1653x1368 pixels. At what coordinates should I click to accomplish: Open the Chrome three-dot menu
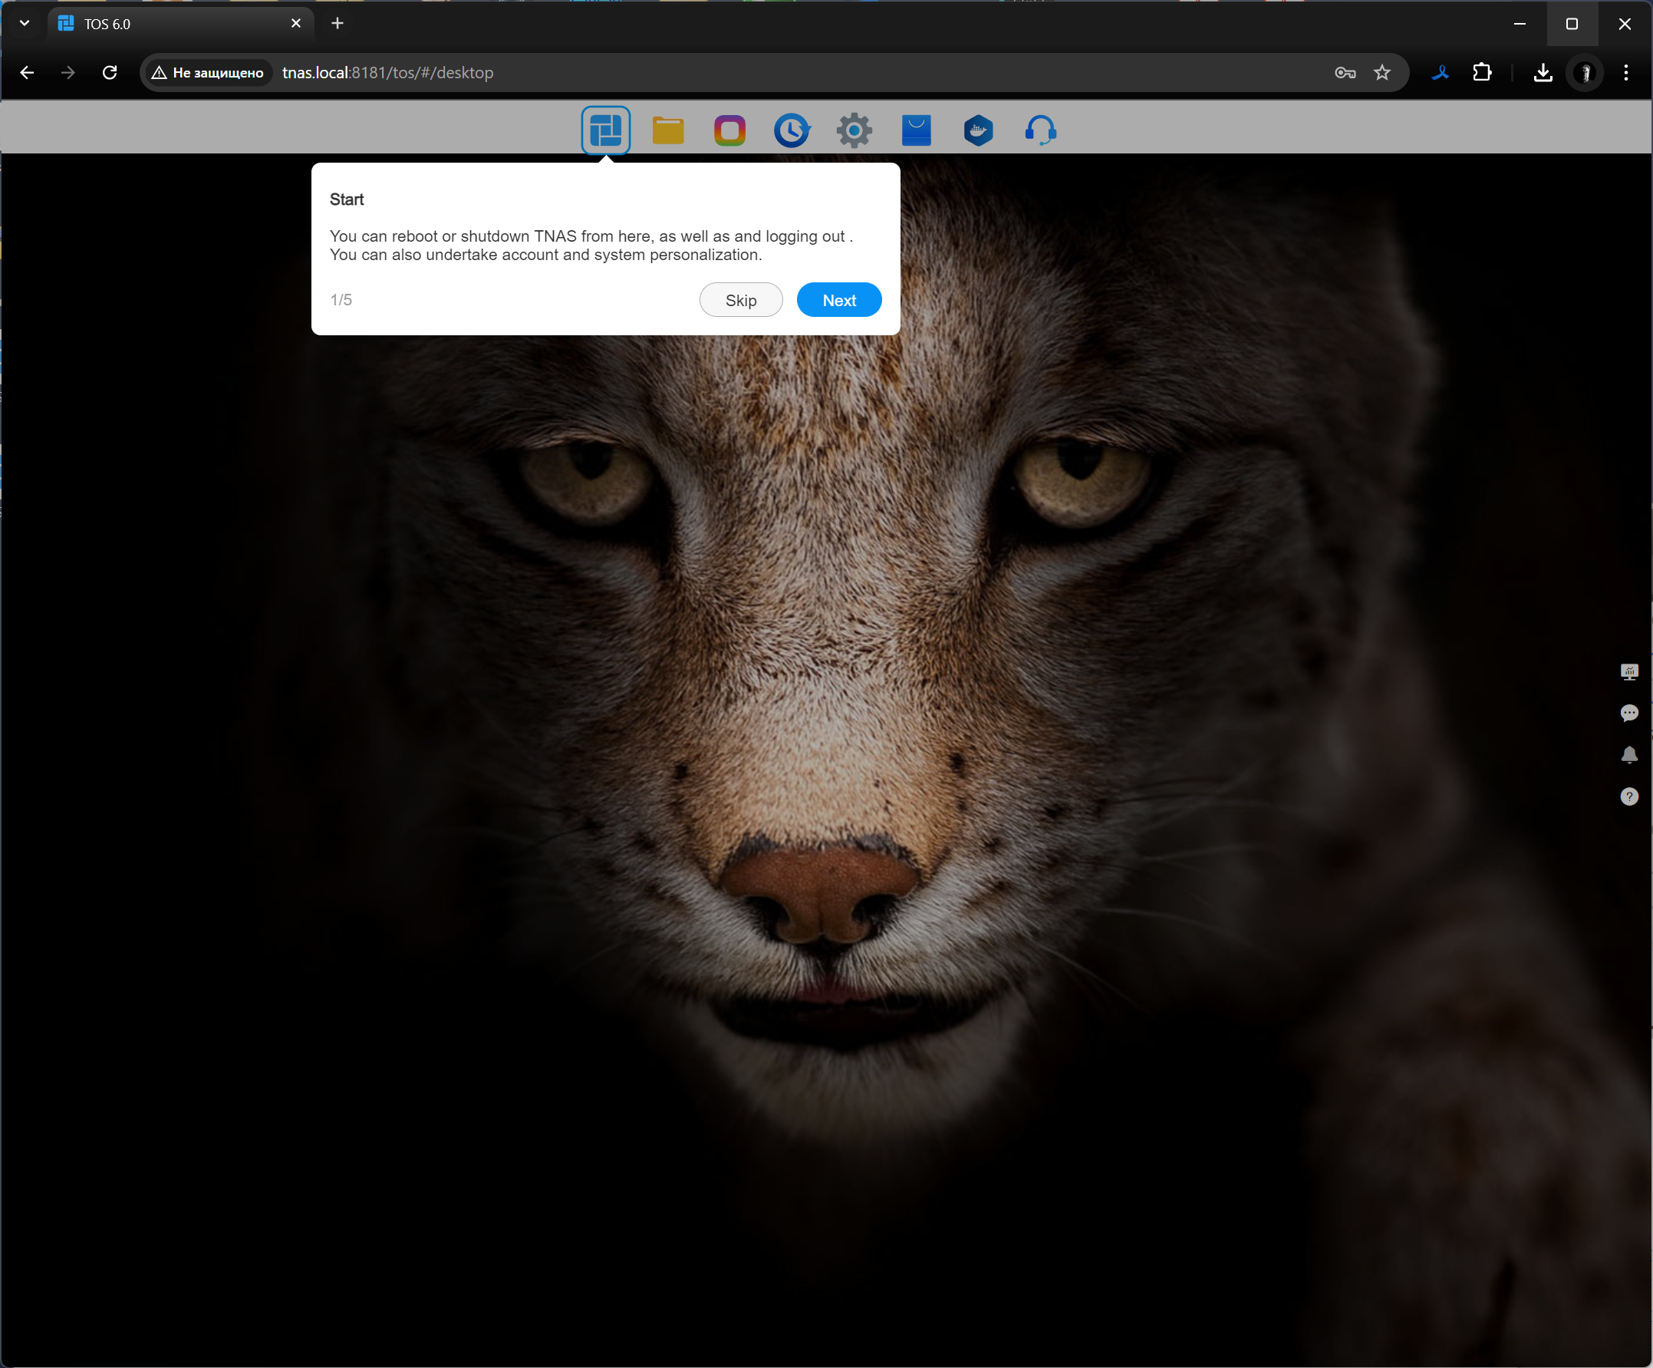click(1626, 72)
